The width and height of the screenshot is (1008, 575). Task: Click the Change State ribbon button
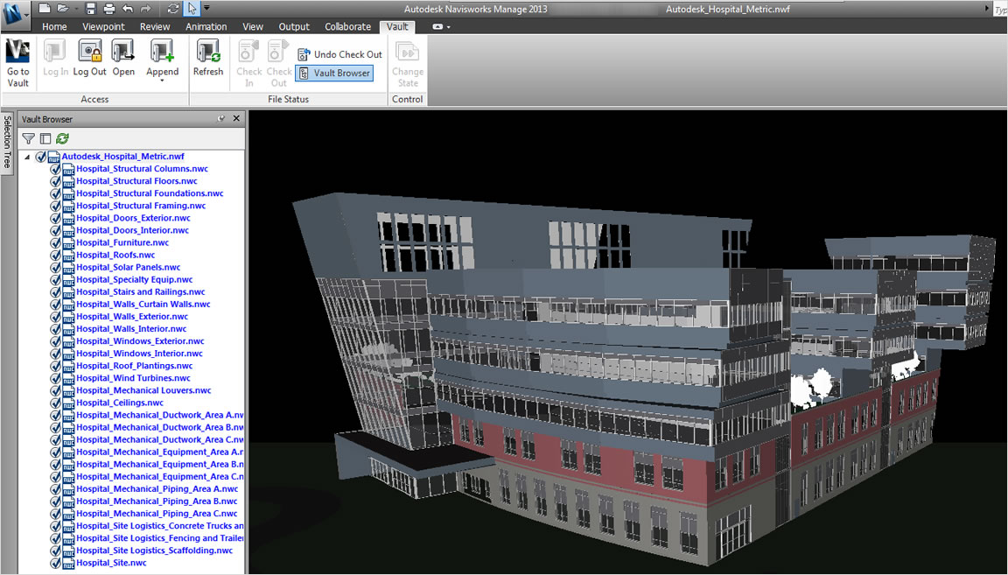pyautogui.click(x=408, y=63)
